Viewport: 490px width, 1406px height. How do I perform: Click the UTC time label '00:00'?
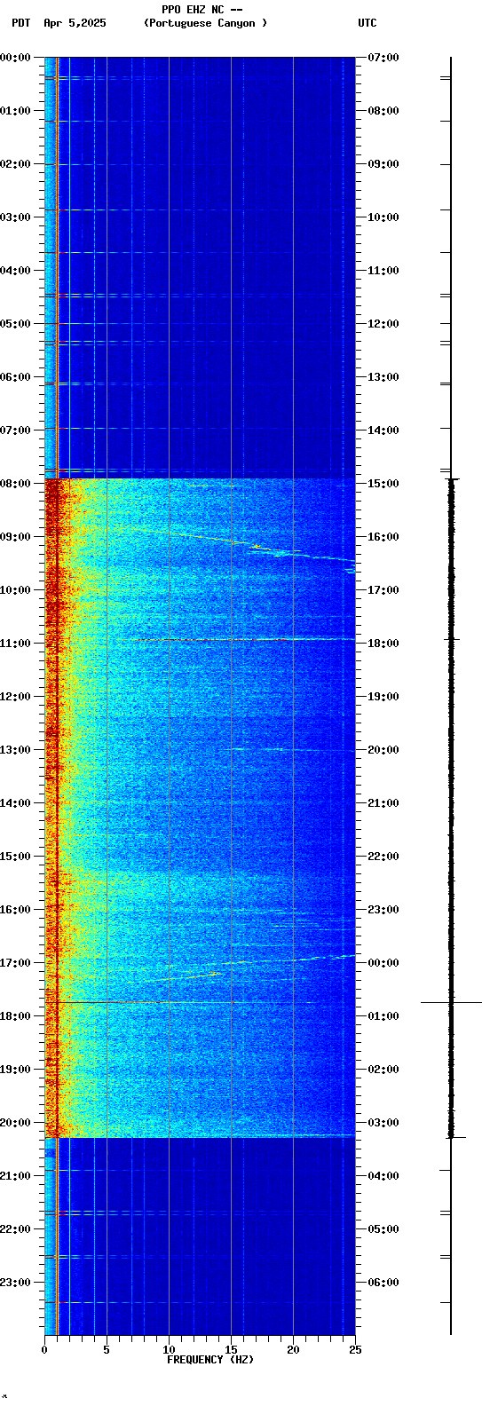pos(383,963)
